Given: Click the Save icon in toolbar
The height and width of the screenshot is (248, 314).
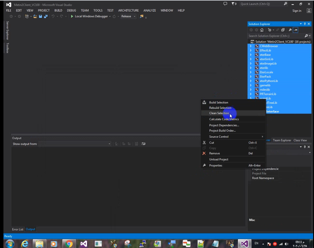Looking at the screenshot, I should (x=40, y=16).
